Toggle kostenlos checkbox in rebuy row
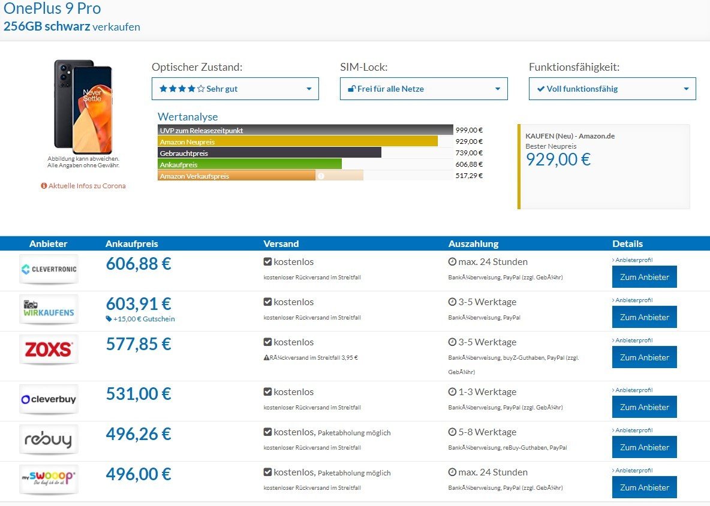This screenshot has width=710, height=506. point(267,432)
